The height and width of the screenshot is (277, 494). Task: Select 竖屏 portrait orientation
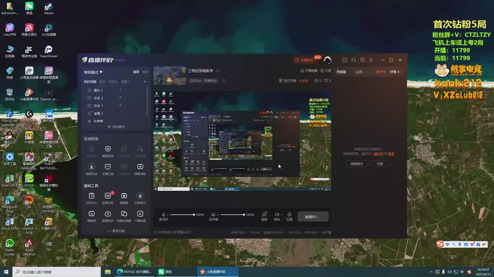[x=145, y=72]
